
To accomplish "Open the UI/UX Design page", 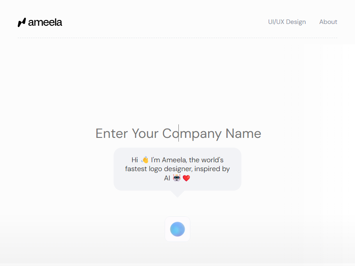I will [x=287, y=22].
